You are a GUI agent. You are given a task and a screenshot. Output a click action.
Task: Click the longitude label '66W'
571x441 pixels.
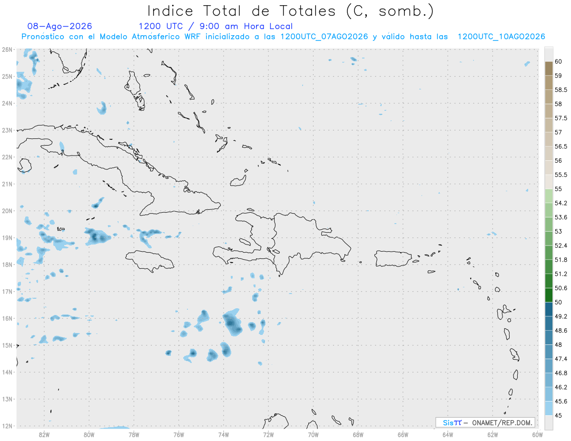pyautogui.click(x=403, y=434)
